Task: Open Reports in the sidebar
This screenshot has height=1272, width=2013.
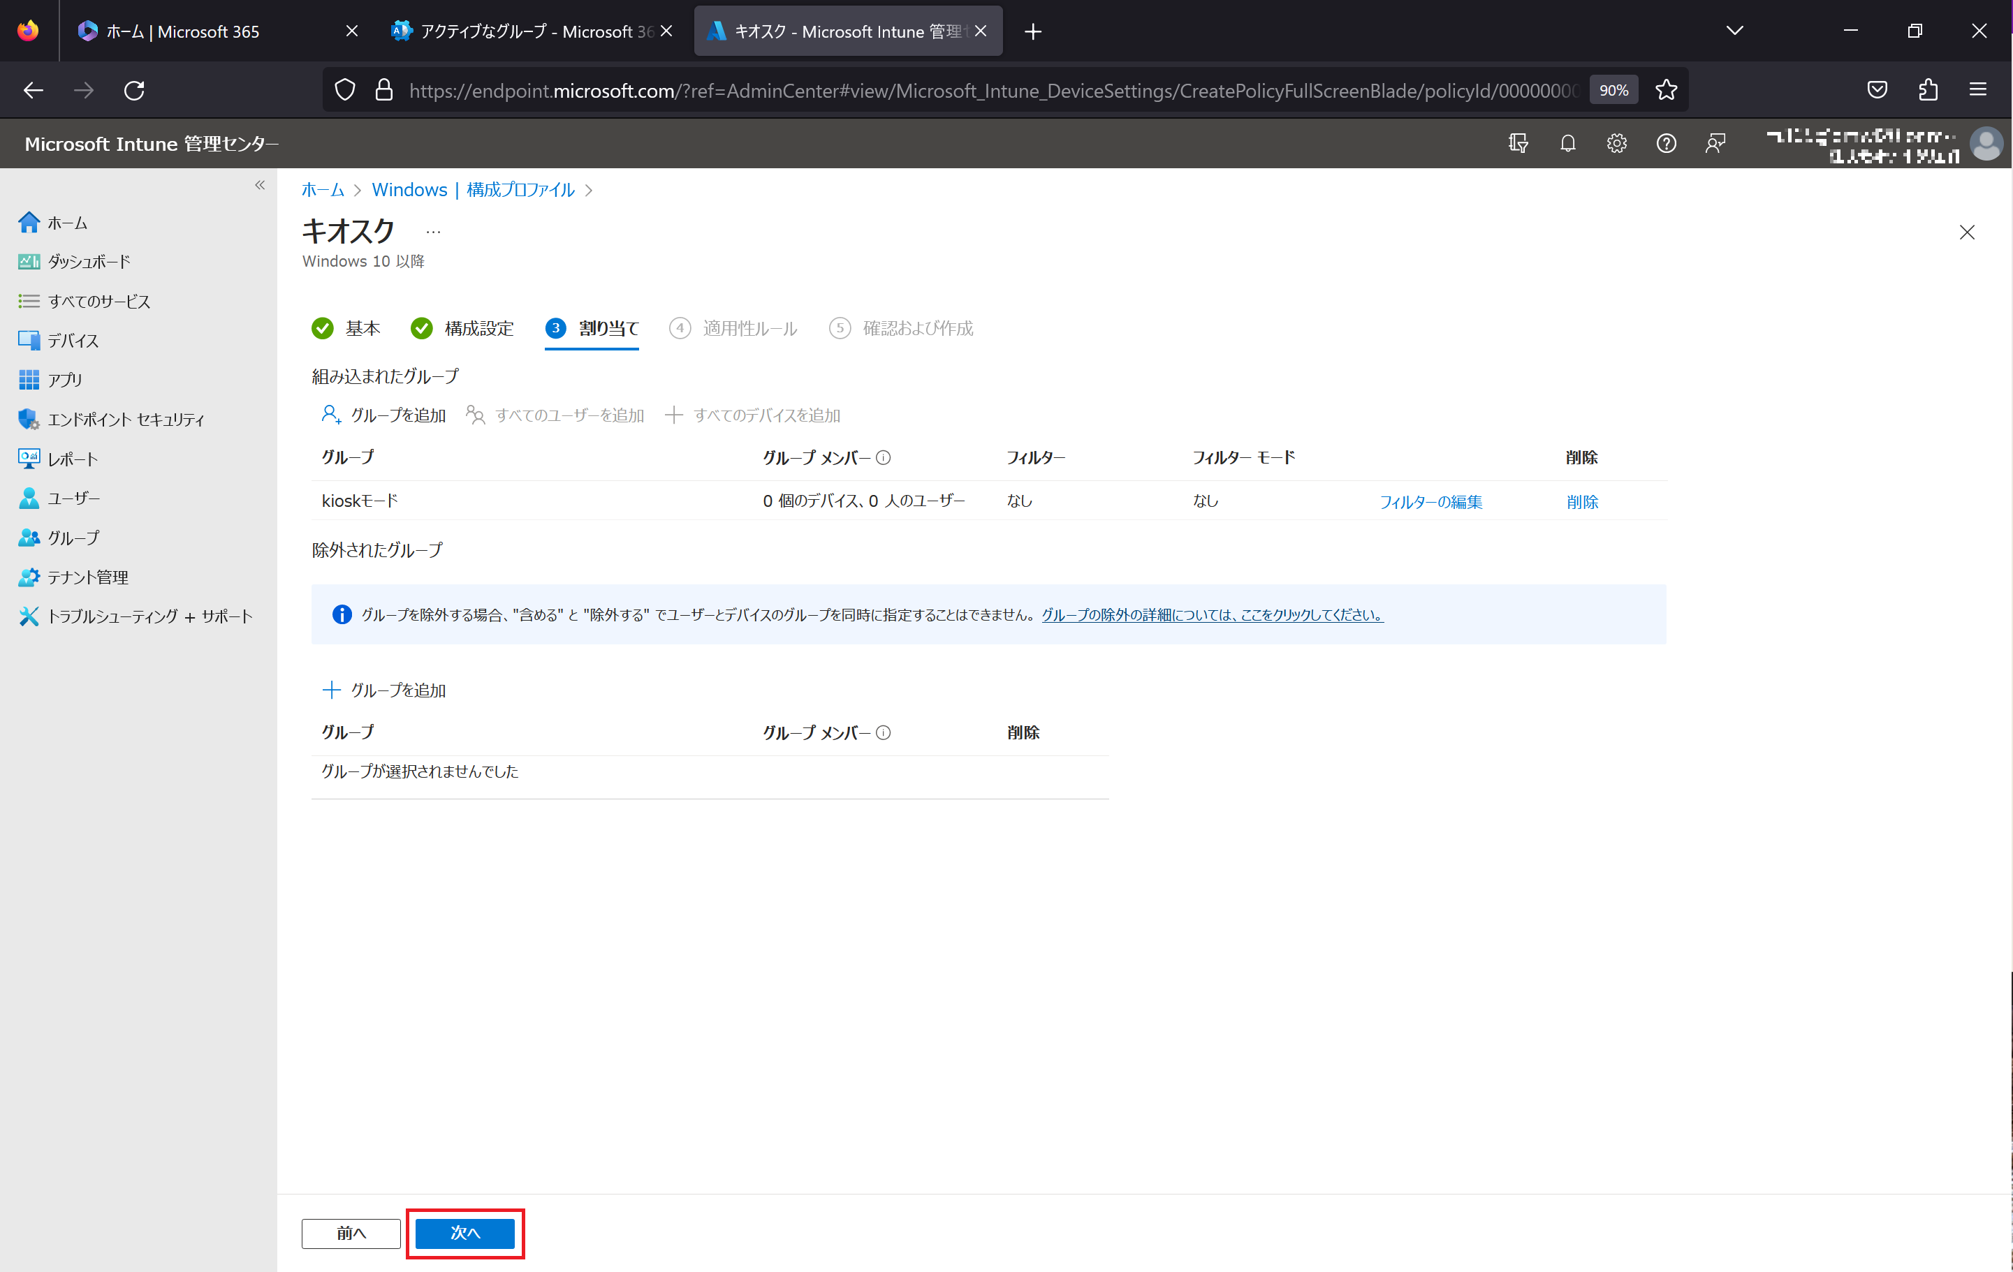Action: 58,458
